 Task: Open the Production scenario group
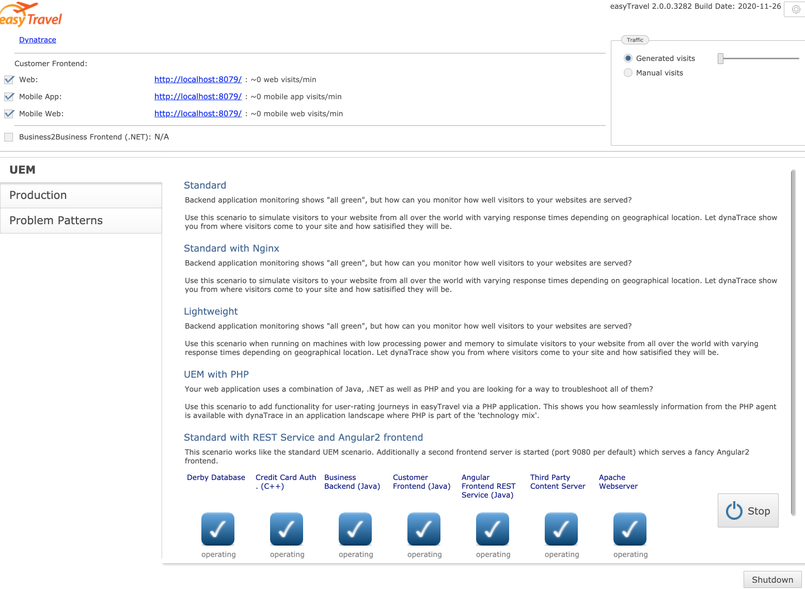[81, 195]
